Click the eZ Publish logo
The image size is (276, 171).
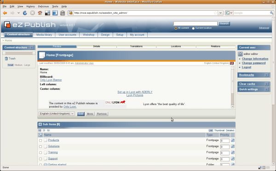(29, 24)
